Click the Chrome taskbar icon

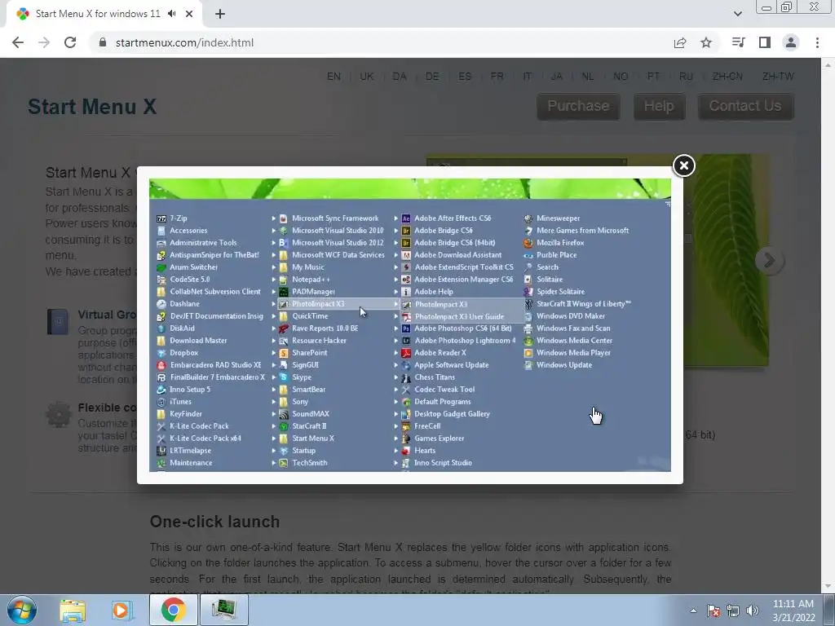pyautogui.click(x=173, y=610)
